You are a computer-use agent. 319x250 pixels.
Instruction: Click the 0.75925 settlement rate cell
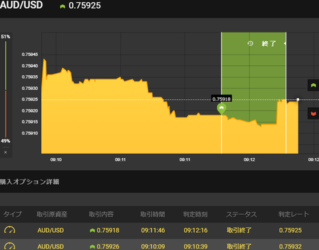coord(290,230)
